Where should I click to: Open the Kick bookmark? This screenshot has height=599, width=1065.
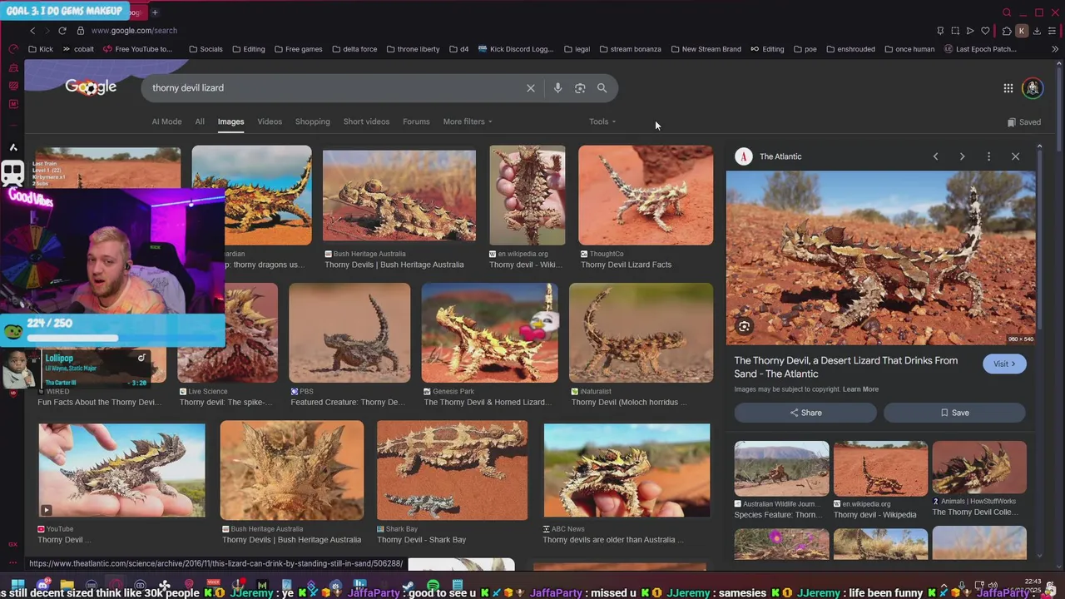(x=40, y=49)
